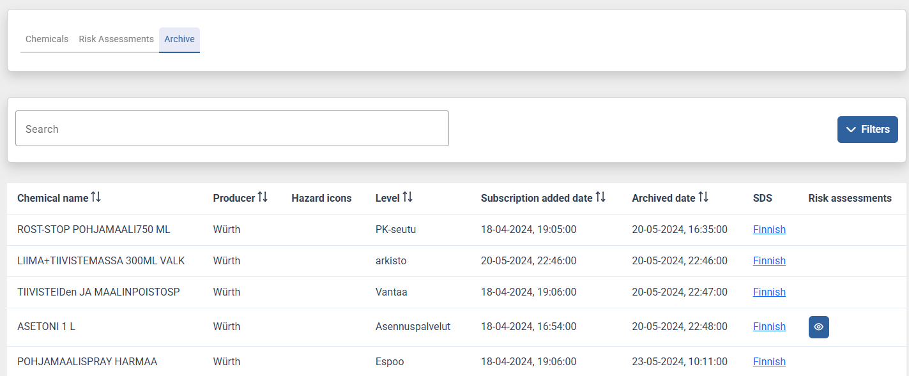The width and height of the screenshot is (909, 376).
Task: Open Finnish SDS for ASETONI 1 L
Action: point(769,327)
